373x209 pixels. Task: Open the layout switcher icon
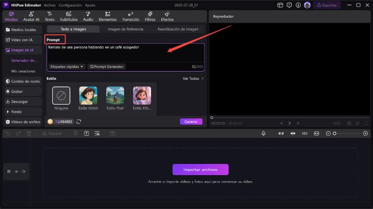[280, 5]
